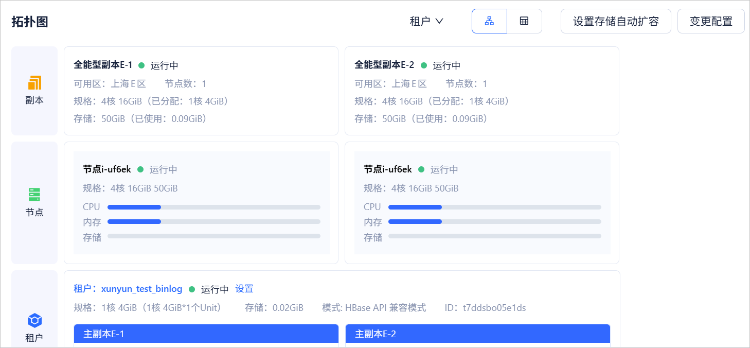This screenshot has width=750, height=348.
Task: Select 全能型副本E-2 card title
Action: click(x=384, y=65)
